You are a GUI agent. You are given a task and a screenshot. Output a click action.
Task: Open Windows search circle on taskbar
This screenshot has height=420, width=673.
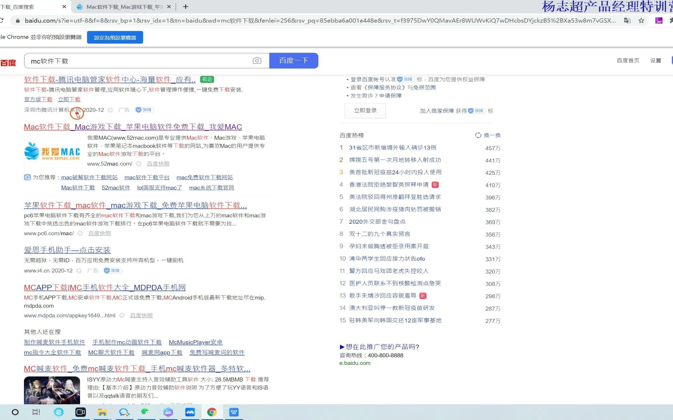[x=15, y=412]
